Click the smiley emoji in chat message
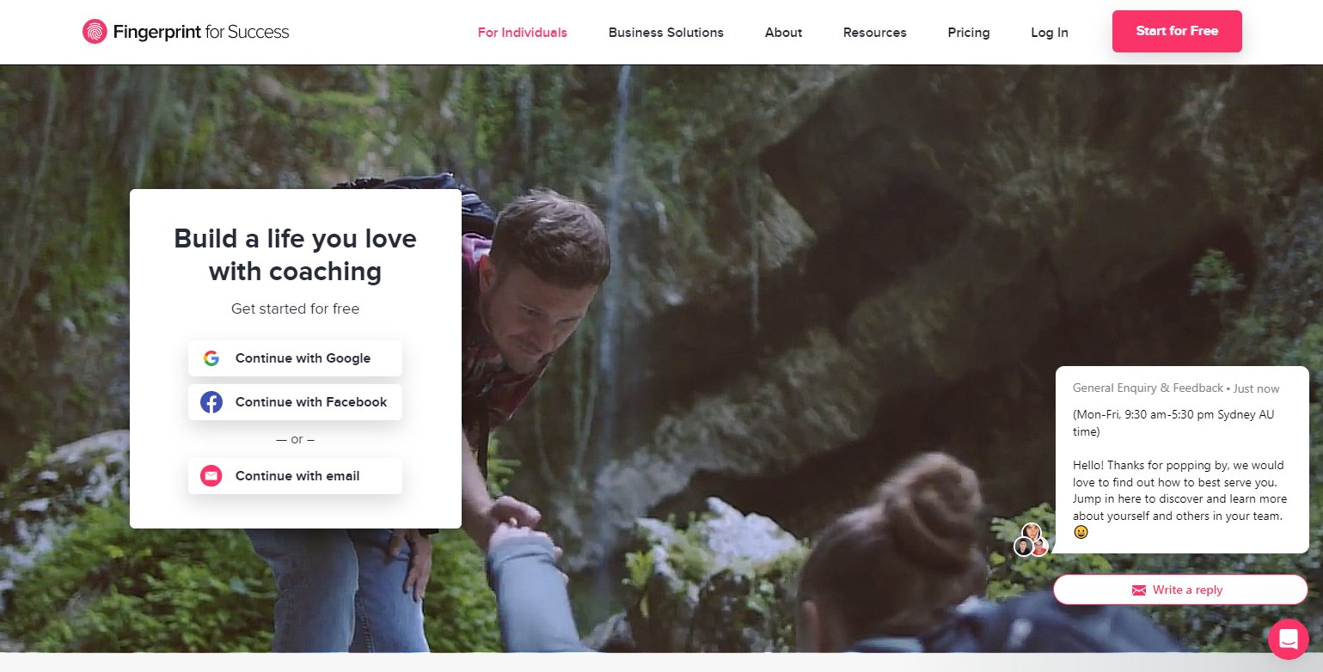The height and width of the screenshot is (672, 1323). pyautogui.click(x=1081, y=533)
